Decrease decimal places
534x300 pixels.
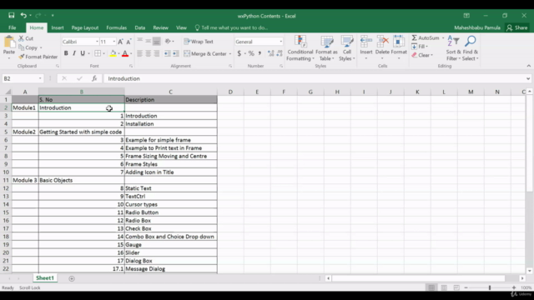click(x=280, y=53)
